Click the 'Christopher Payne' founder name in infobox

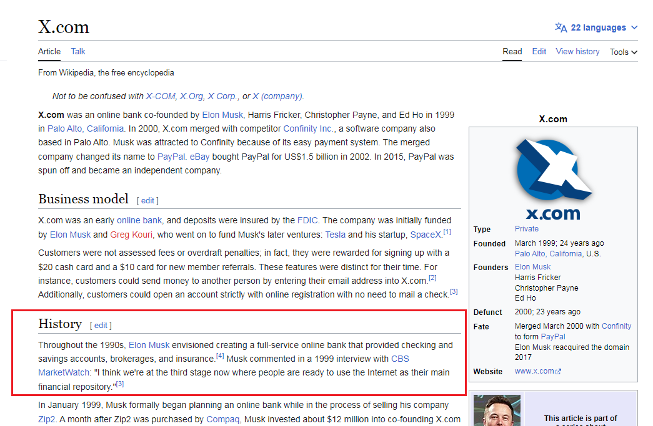[x=546, y=288]
